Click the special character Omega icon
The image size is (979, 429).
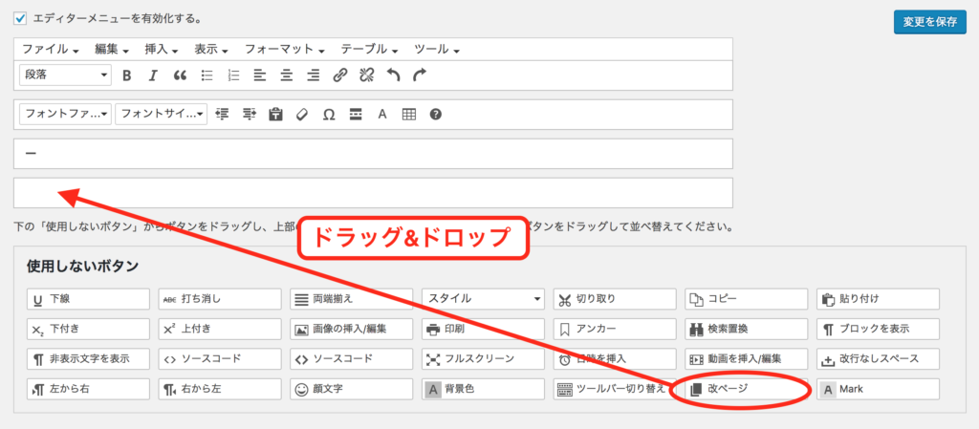point(328,115)
